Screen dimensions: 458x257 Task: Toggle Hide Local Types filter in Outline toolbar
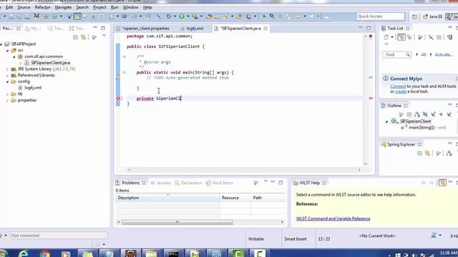449,114
